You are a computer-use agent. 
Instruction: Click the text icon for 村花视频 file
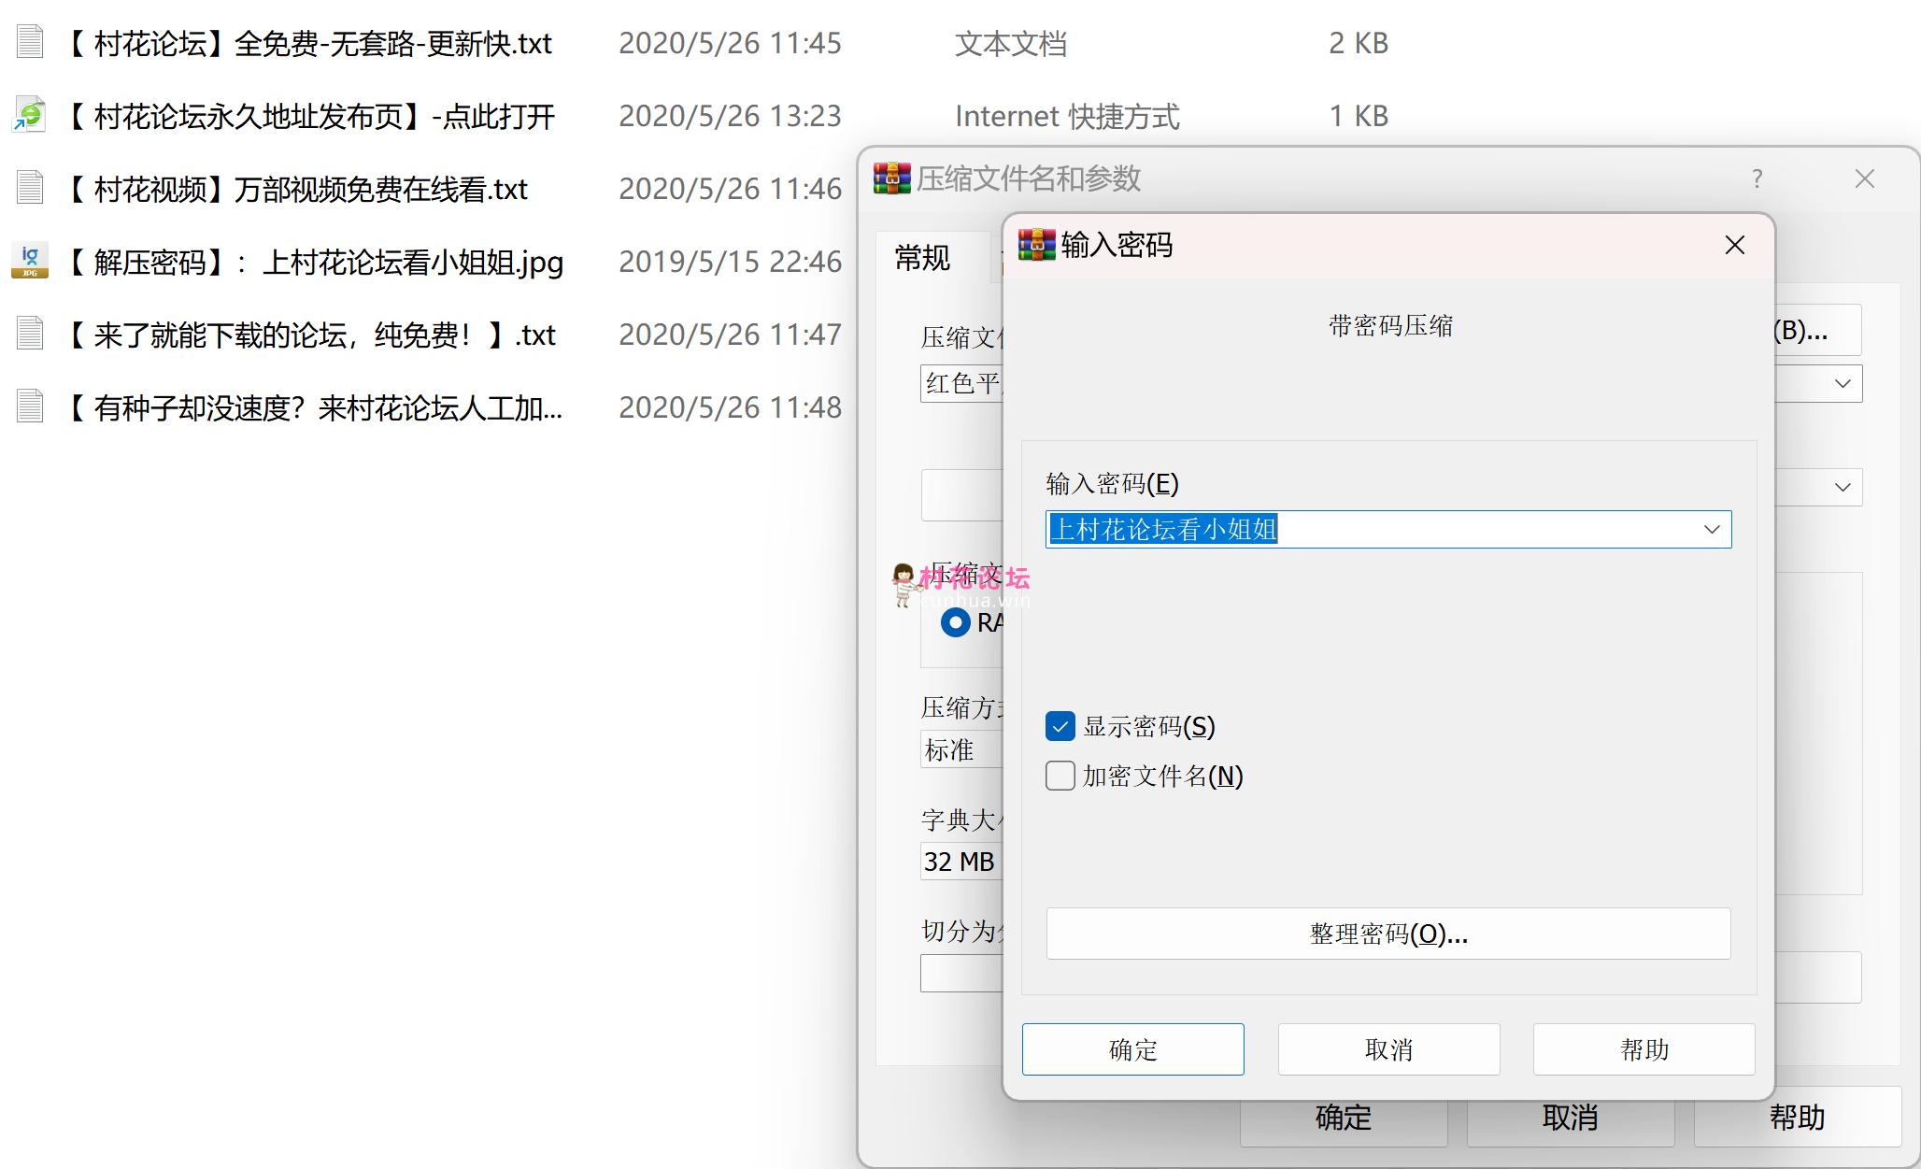pyautogui.click(x=30, y=188)
